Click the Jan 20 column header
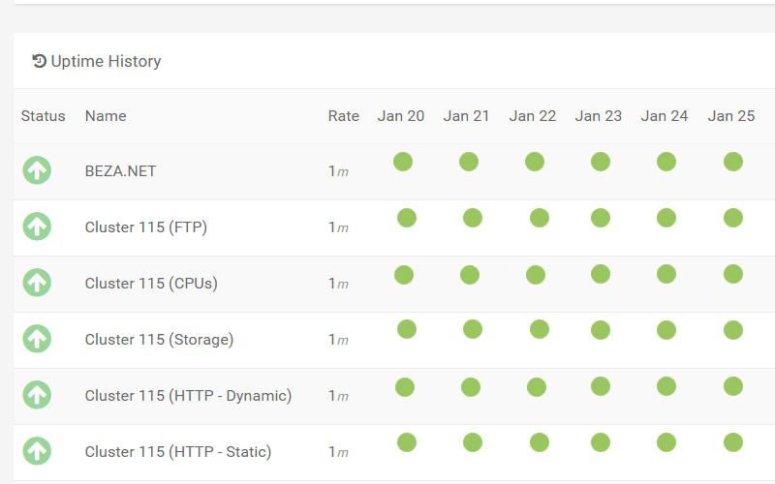The height and width of the screenshot is (484, 775). (x=401, y=116)
